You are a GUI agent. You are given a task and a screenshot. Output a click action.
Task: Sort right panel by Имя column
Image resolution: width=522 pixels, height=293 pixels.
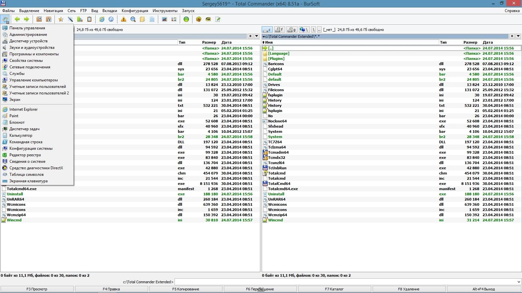pyautogui.click(x=350, y=42)
